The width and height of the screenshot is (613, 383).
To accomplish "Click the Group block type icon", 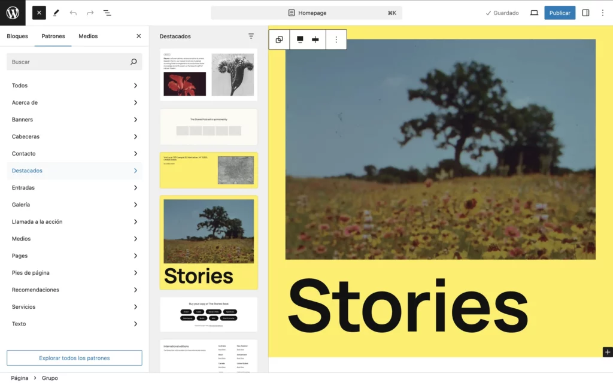I will 279,39.
